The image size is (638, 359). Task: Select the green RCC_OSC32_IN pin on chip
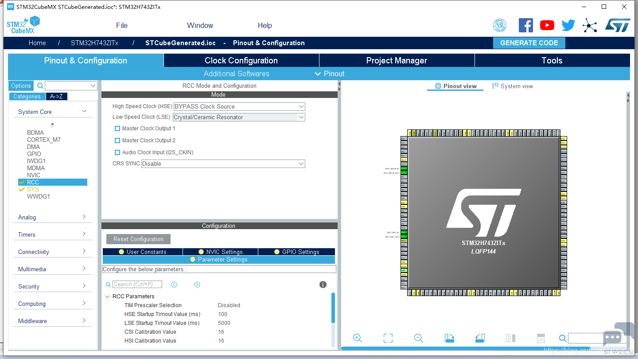coord(403,168)
